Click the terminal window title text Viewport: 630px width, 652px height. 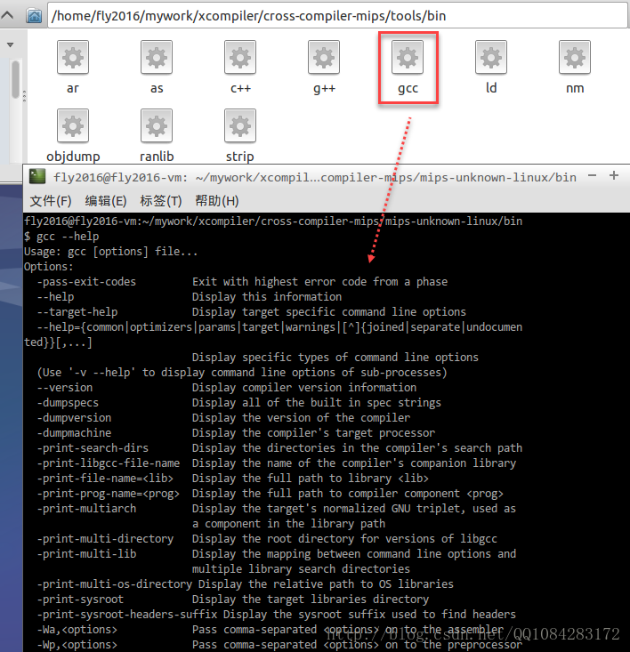click(315, 178)
